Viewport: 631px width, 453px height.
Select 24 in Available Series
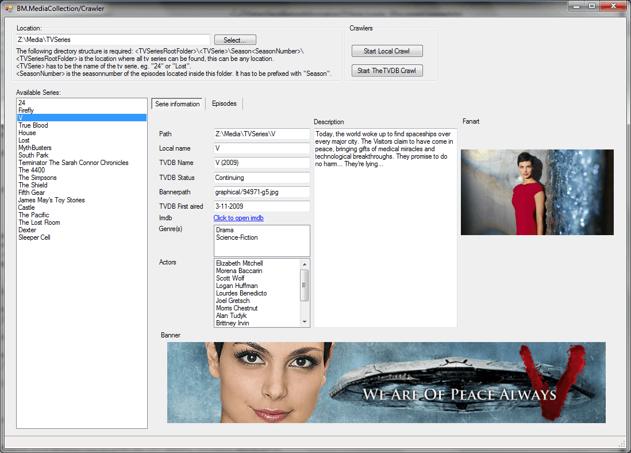82,103
